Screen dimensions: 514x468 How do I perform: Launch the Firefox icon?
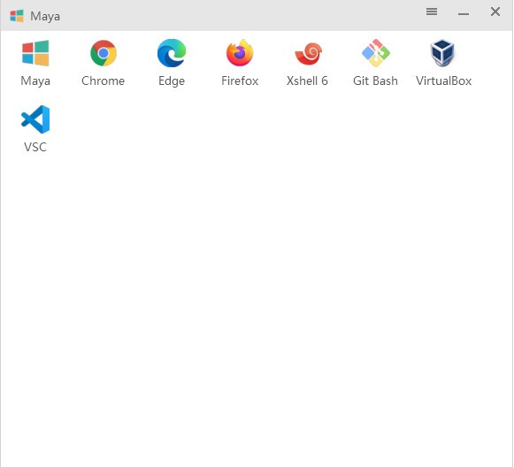(x=240, y=53)
